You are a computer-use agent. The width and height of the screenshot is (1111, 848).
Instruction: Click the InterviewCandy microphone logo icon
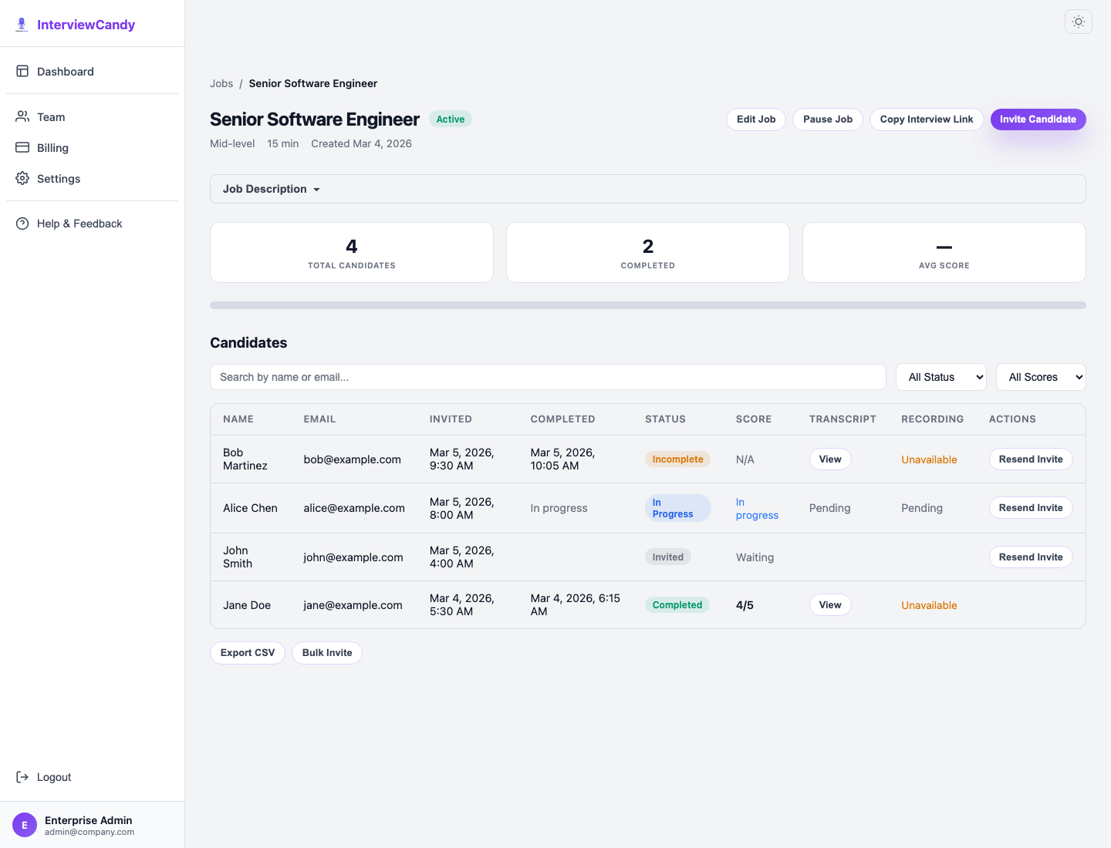(22, 25)
